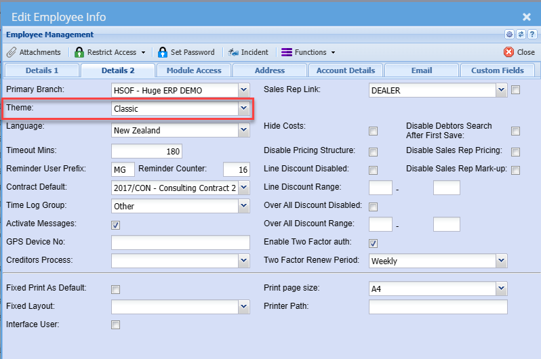The height and width of the screenshot is (359, 541).
Task: Click the Set Password button label
Action: point(193,52)
